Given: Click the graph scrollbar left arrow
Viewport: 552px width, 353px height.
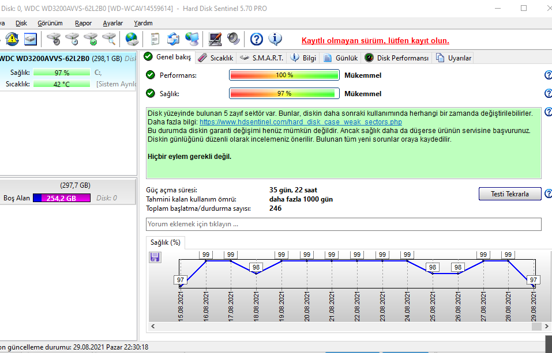Looking at the screenshot, I should [x=153, y=327].
